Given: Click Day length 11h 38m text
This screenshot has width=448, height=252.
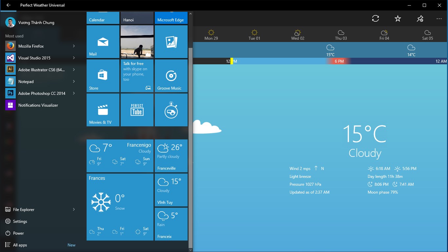Looking at the screenshot, I should click(385, 177).
